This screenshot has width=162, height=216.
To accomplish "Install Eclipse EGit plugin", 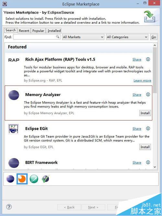I will (x=145, y=147).
